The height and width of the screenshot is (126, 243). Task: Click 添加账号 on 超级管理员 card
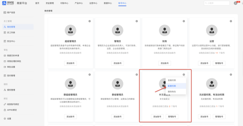pyautogui.click(x=71, y=63)
